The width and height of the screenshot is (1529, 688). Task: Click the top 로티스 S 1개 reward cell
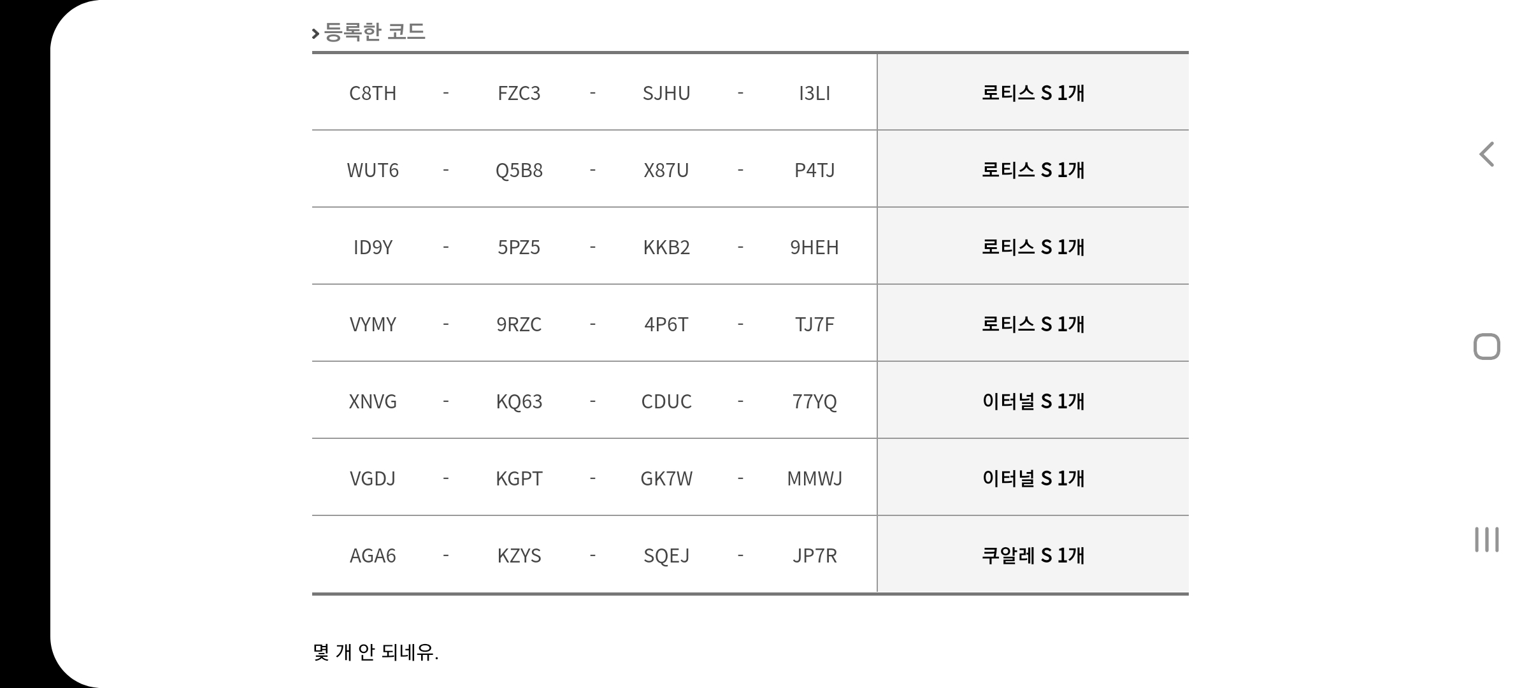pos(1033,92)
